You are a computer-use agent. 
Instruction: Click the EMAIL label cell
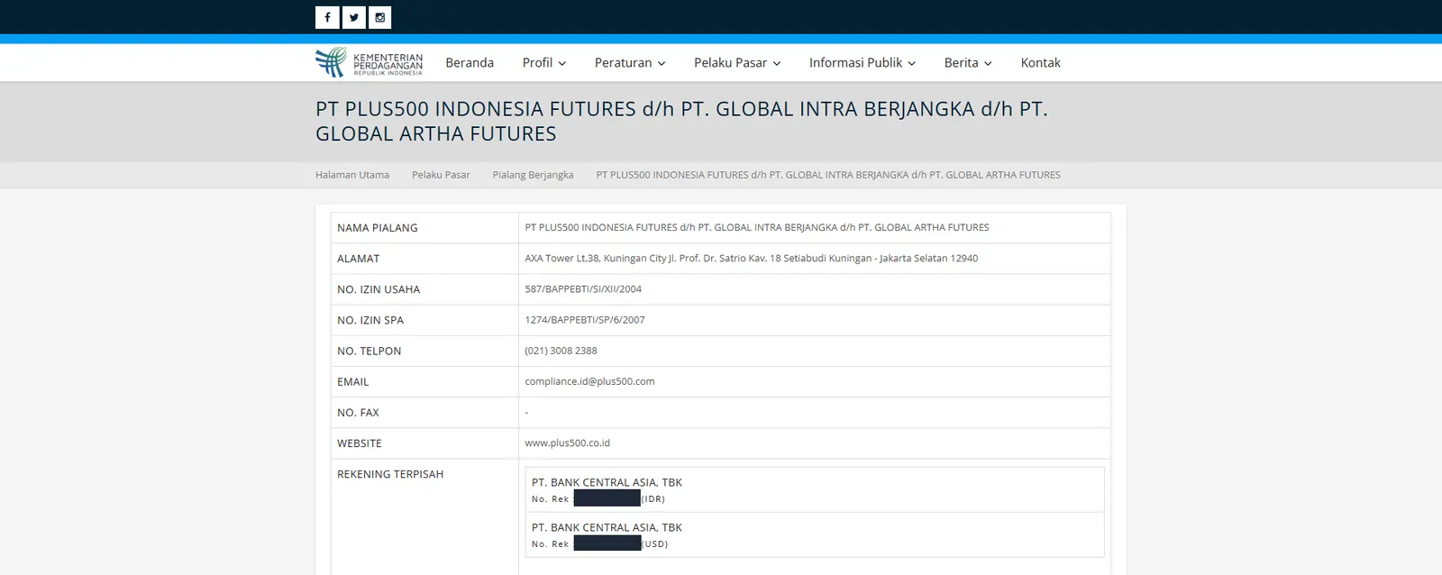click(x=424, y=381)
